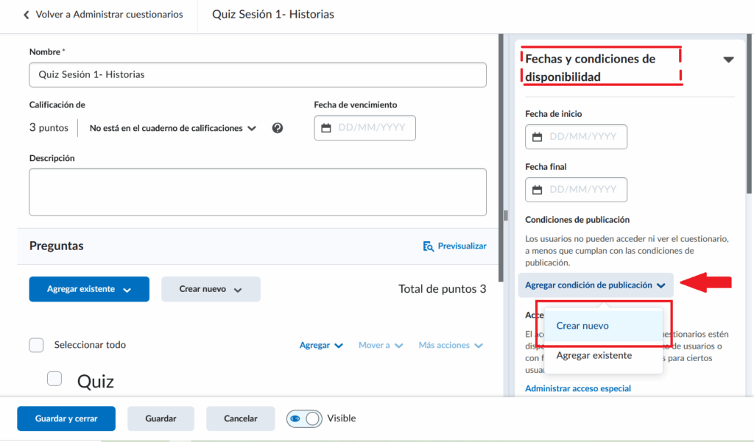Check the Seleccionar todo checkbox
The image size is (754, 442).
[37, 345]
